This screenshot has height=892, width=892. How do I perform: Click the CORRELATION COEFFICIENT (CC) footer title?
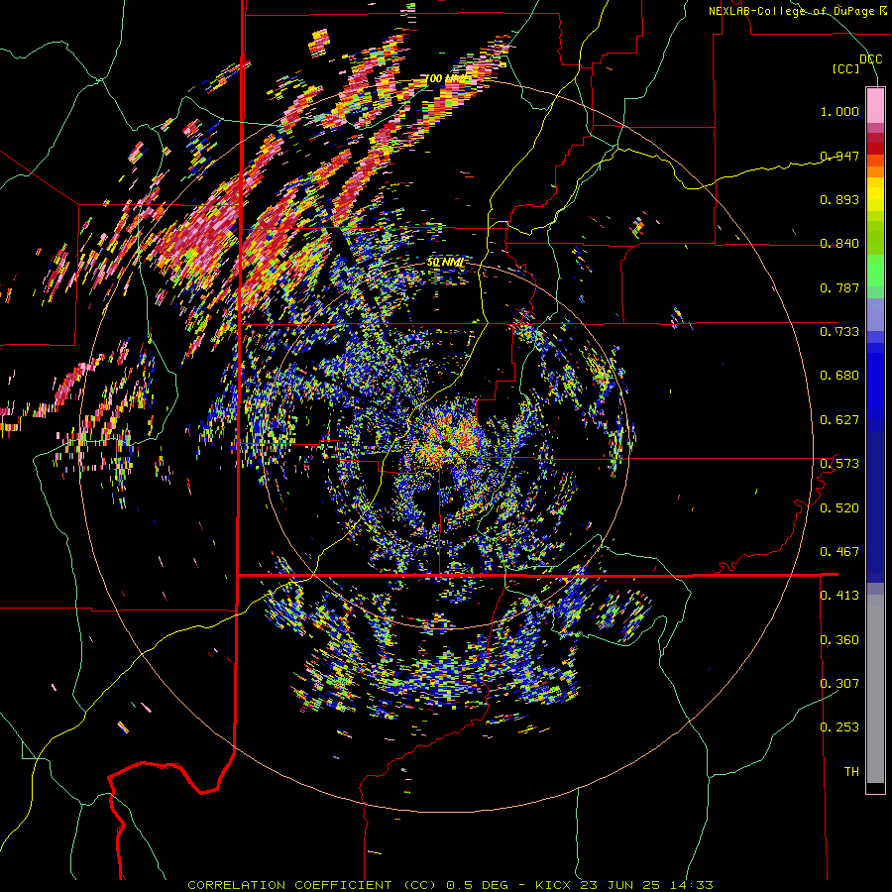312,885
